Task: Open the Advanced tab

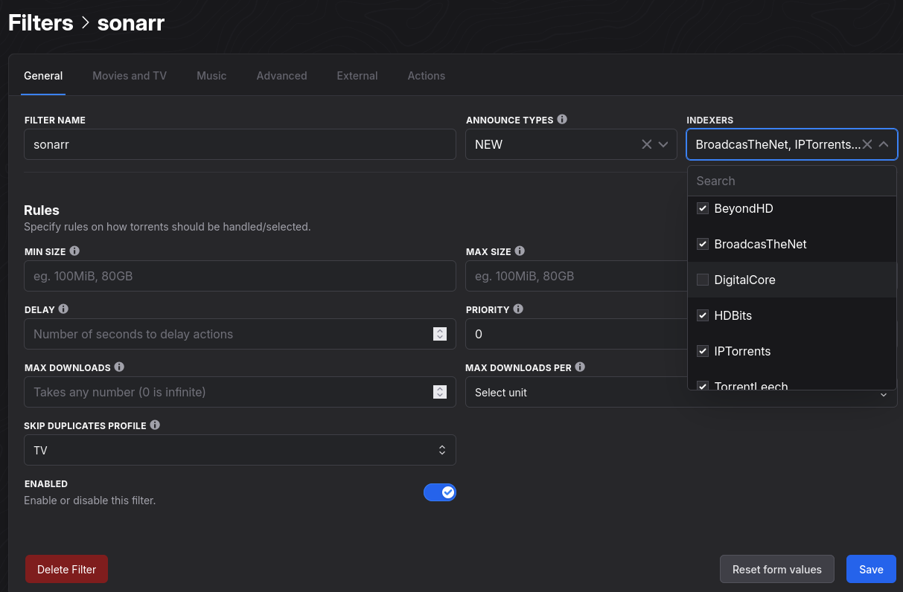Action: [x=281, y=76]
